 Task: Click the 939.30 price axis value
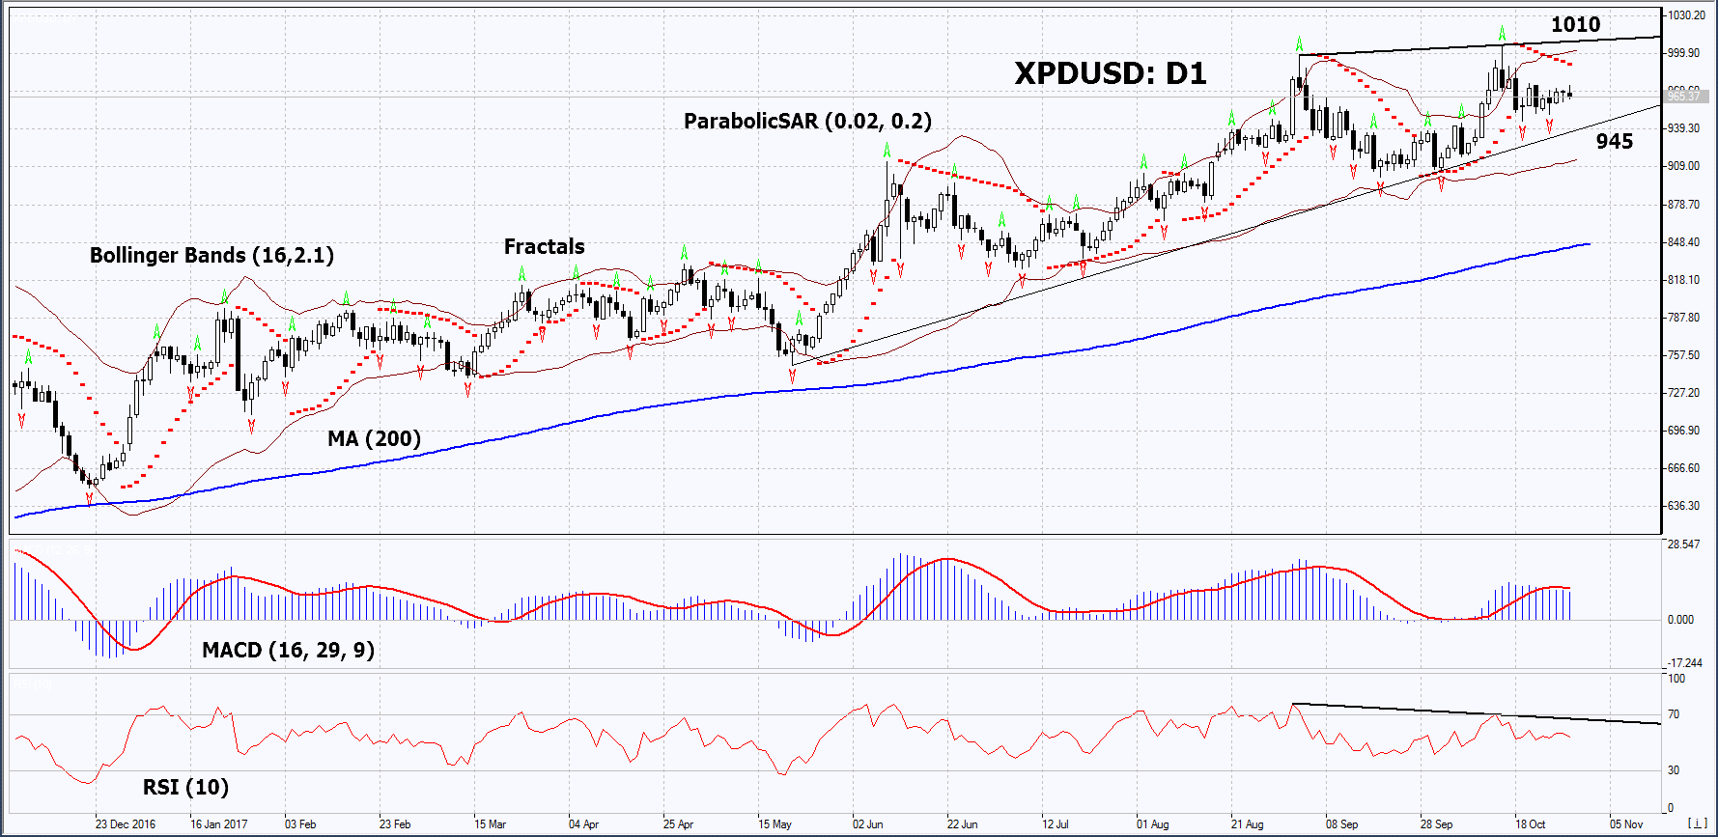(1683, 128)
